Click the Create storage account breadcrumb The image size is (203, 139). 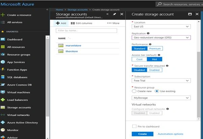(106, 10)
